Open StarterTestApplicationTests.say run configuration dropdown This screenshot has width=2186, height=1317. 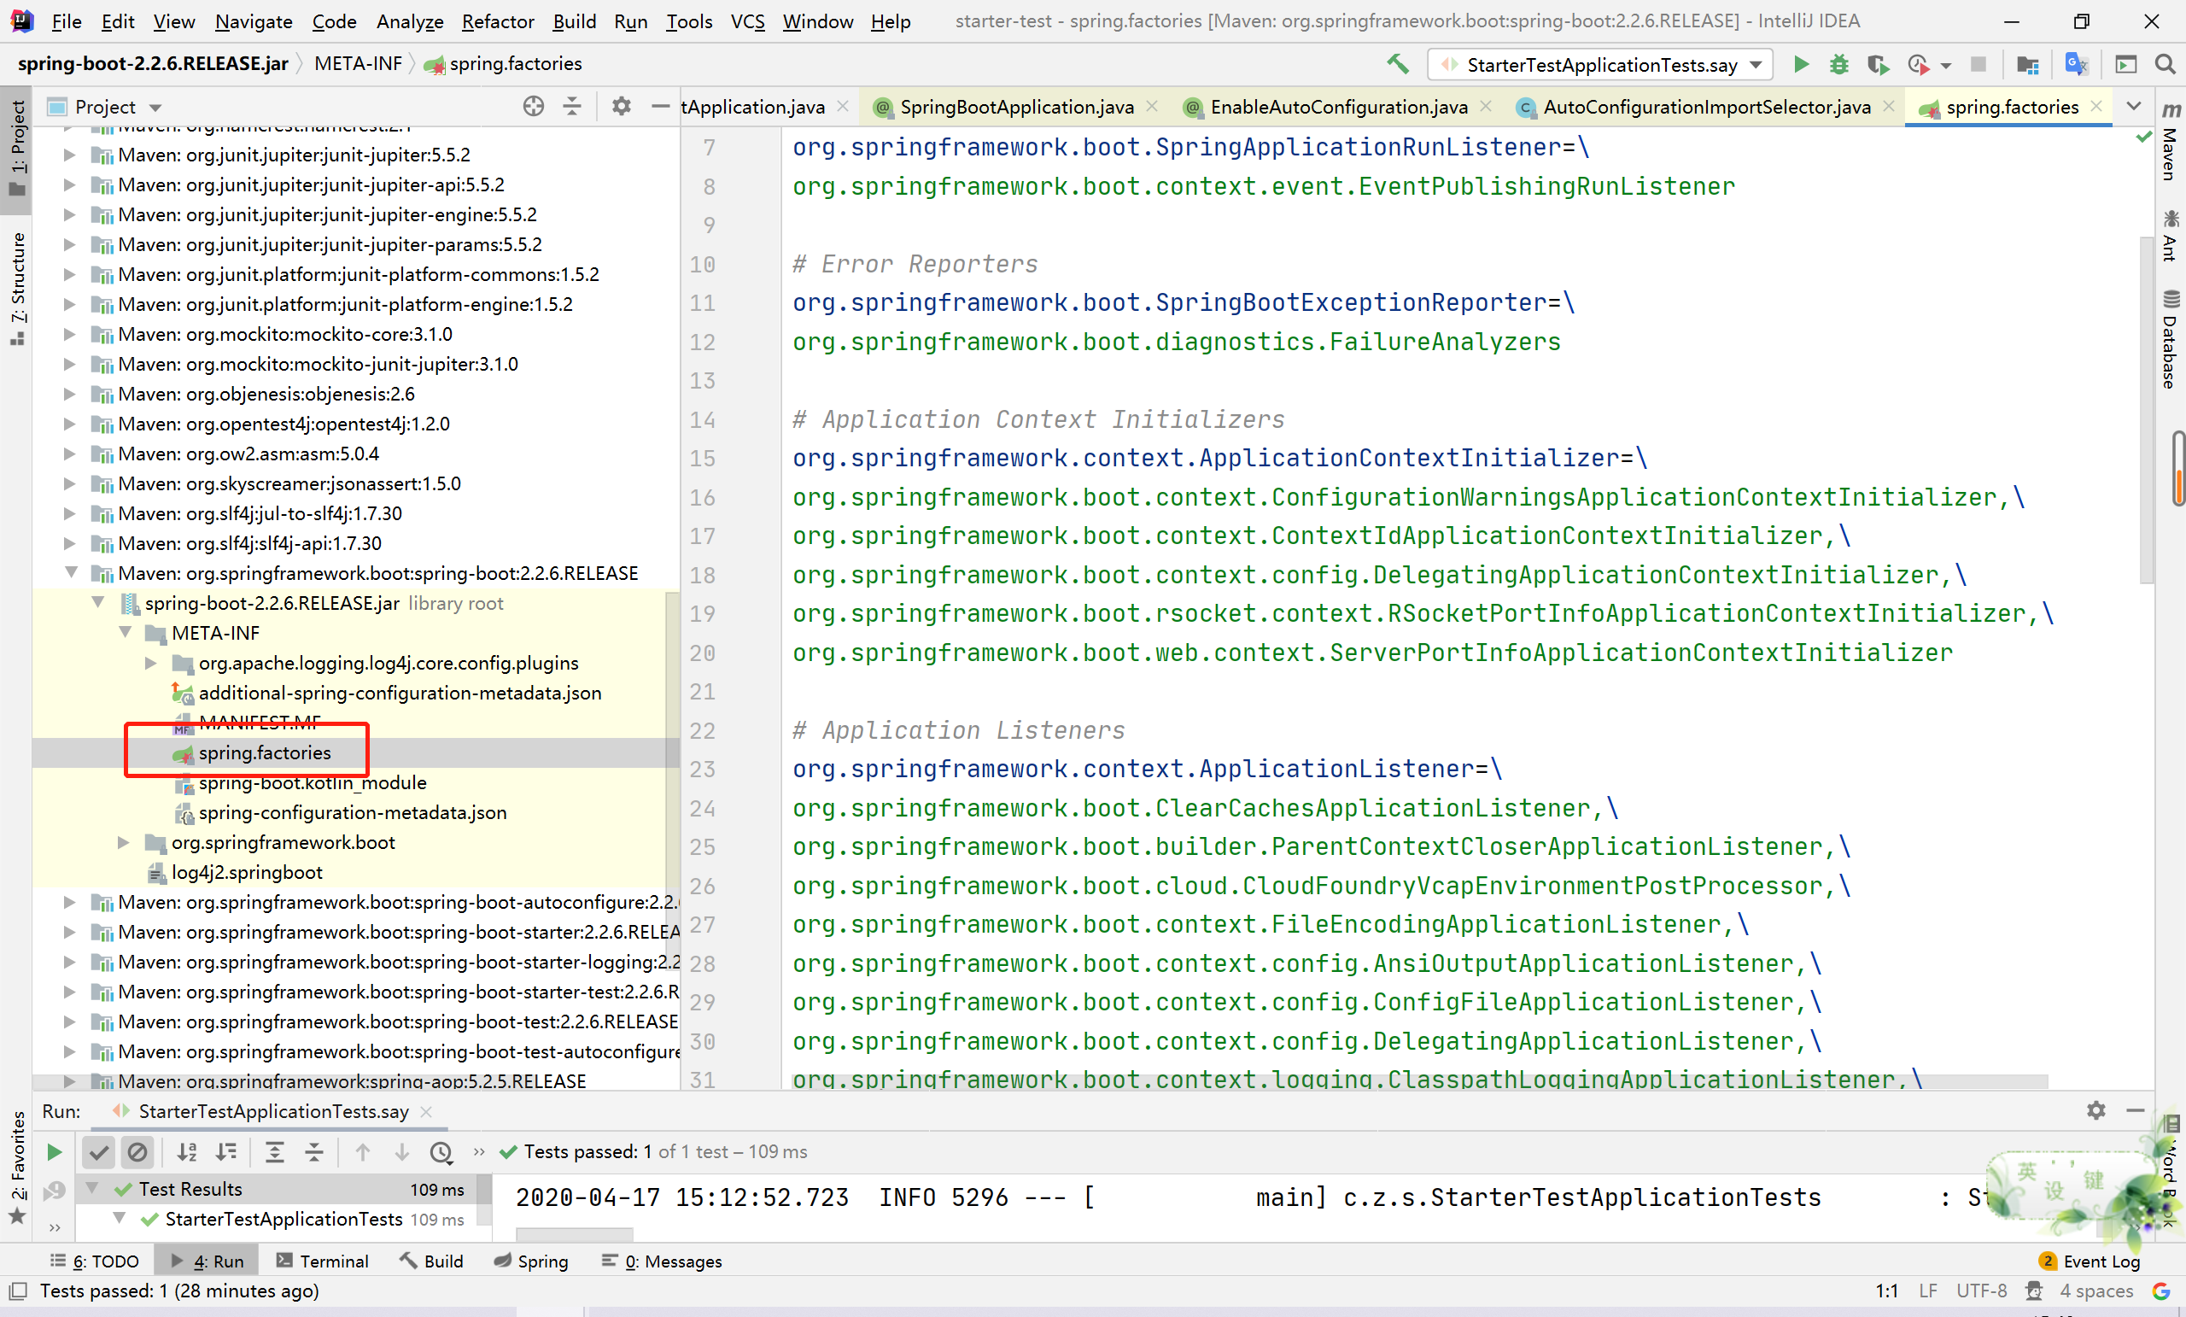pyautogui.click(x=1600, y=64)
